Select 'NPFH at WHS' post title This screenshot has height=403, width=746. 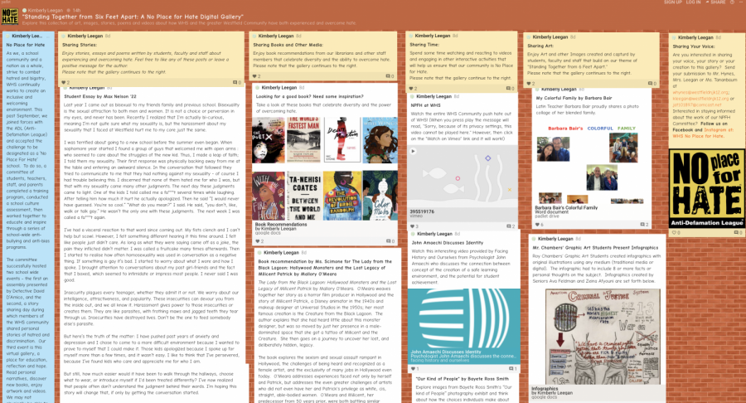[x=425, y=105]
